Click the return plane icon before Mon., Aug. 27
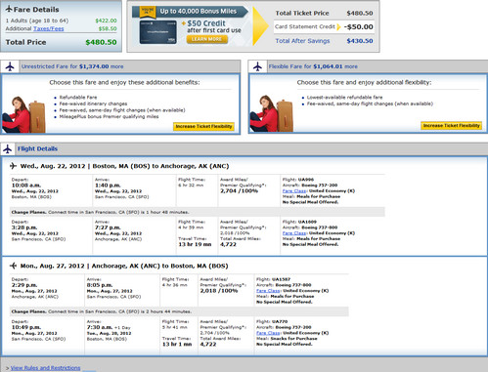 pos(13,266)
